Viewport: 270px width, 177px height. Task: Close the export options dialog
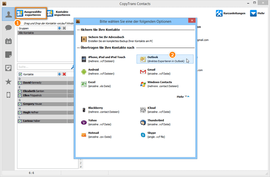pos(192,21)
